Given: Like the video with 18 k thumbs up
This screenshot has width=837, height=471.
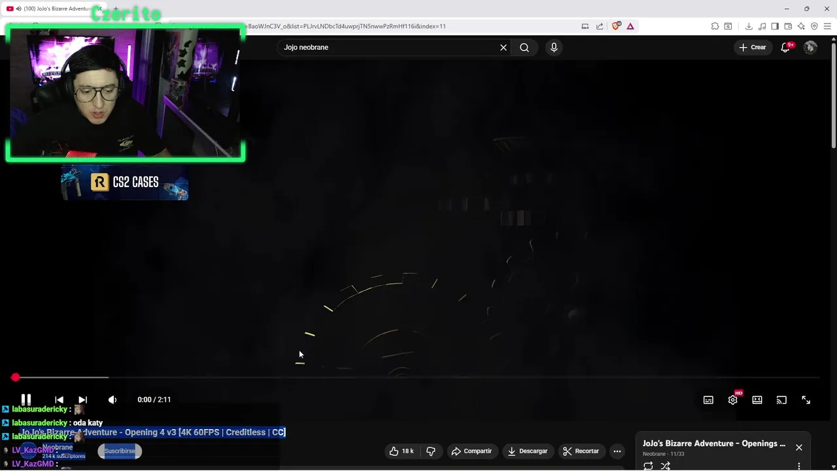Looking at the screenshot, I should [x=401, y=451].
